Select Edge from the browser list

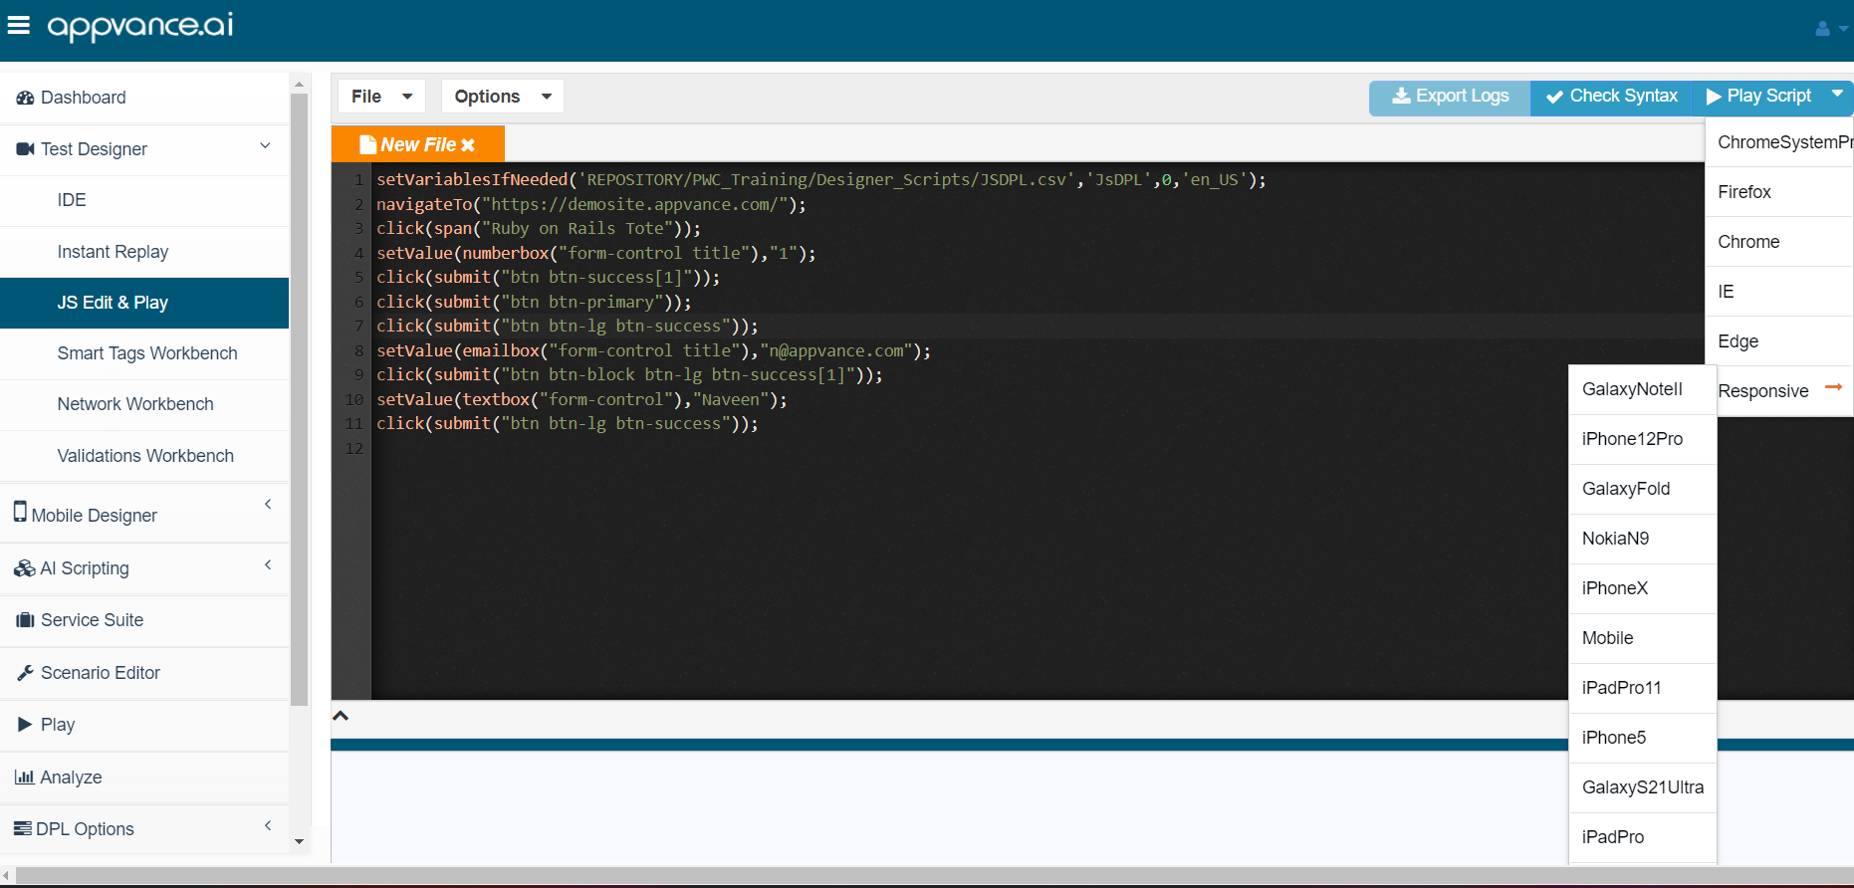click(x=1779, y=341)
